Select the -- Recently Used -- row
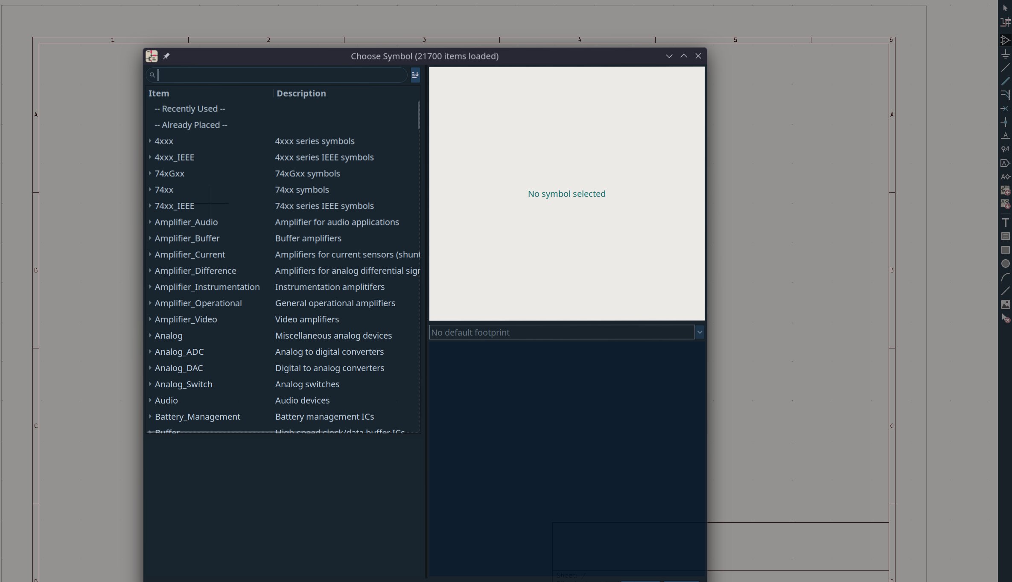 282,109
